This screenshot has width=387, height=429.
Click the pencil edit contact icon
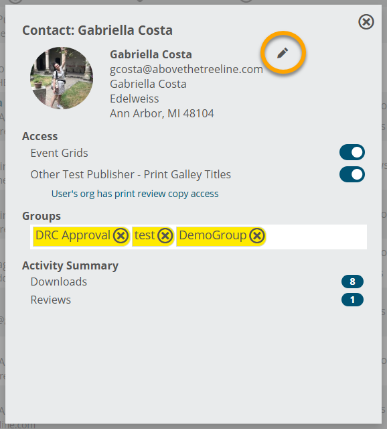tap(283, 53)
